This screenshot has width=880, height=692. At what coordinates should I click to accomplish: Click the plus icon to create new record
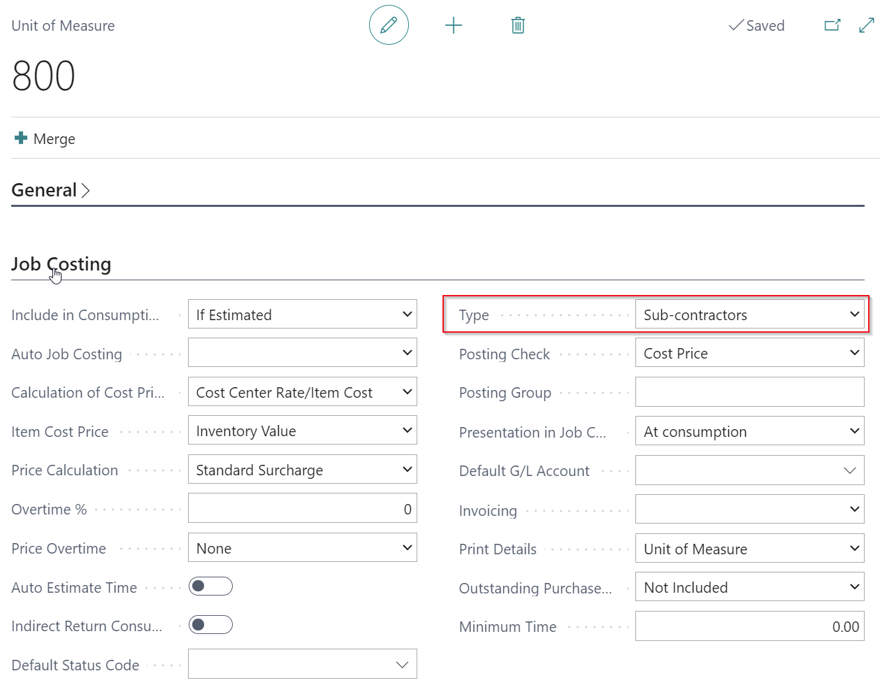point(454,26)
